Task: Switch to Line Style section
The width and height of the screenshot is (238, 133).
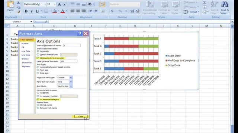Action: click(26, 55)
